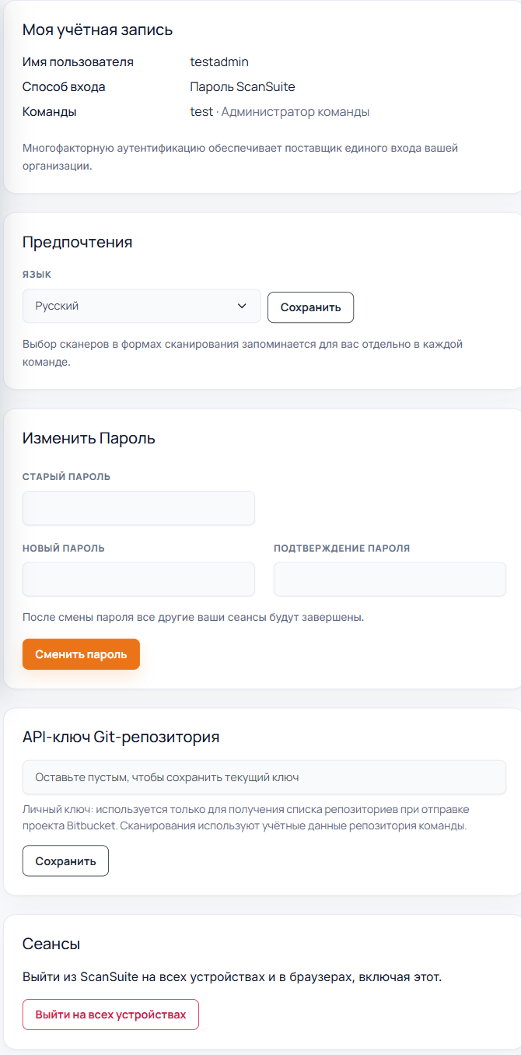Image resolution: width=521 pixels, height=1055 pixels.
Task: Click the Сеансы heading
Action: click(x=51, y=944)
